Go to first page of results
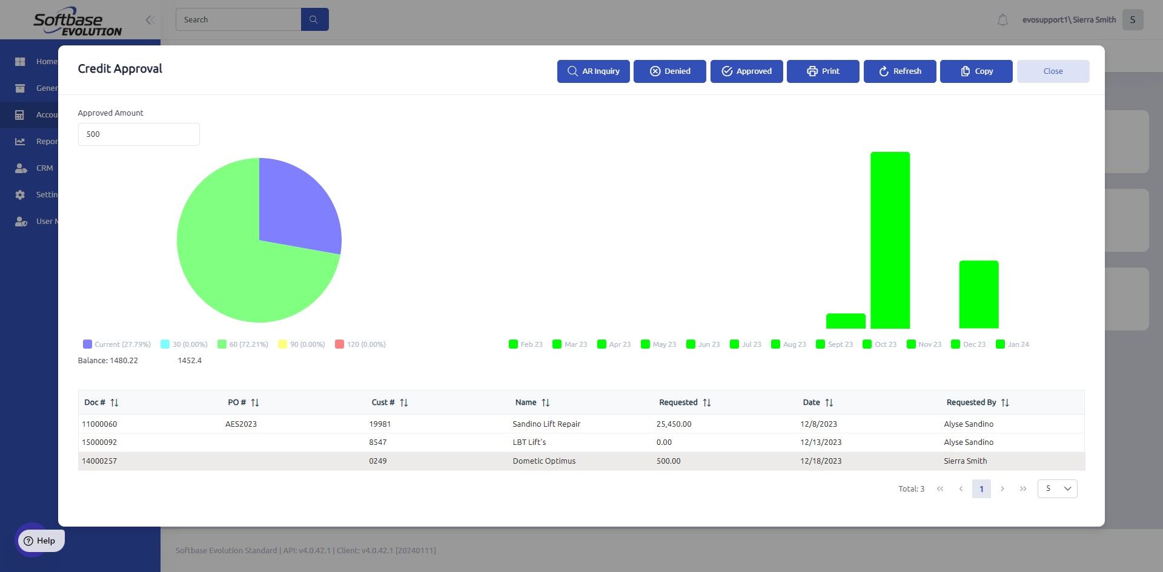The width and height of the screenshot is (1163, 572). coord(940,489)
